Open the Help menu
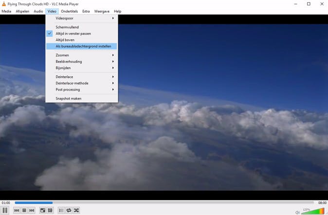This screenshot has height=215, width=328. (x=118, y=11)
